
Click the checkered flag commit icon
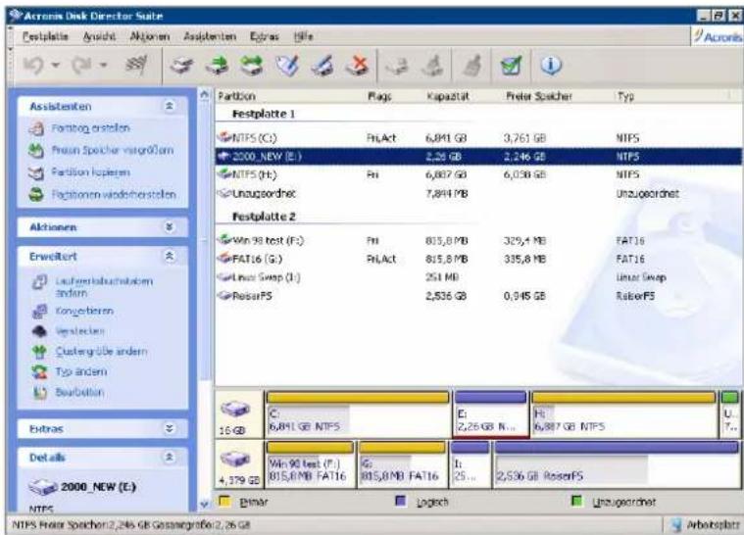[x=136, y=65]
